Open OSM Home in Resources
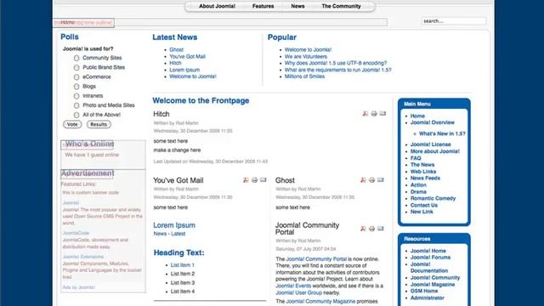 [x=424, y=291]
